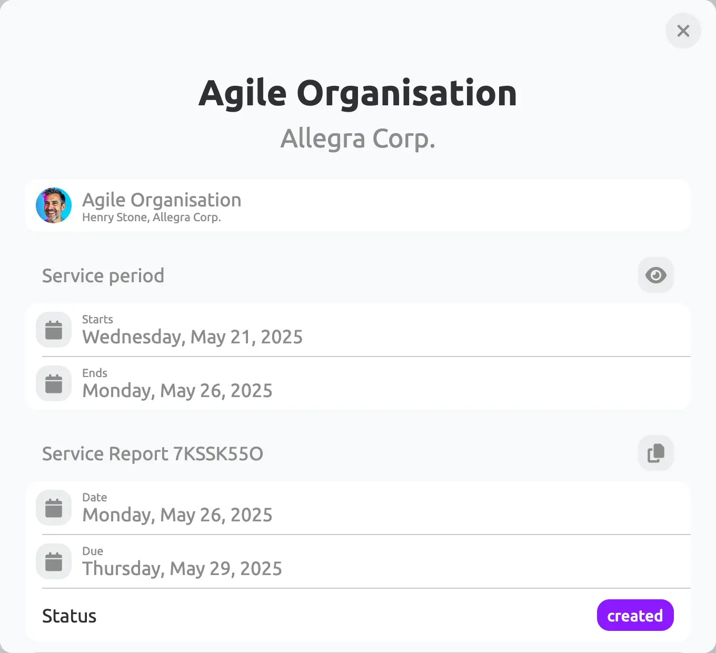Viewport: 716px width, 653px height.
Task: Click the Status row label
Action: click(x=69, y=616)
